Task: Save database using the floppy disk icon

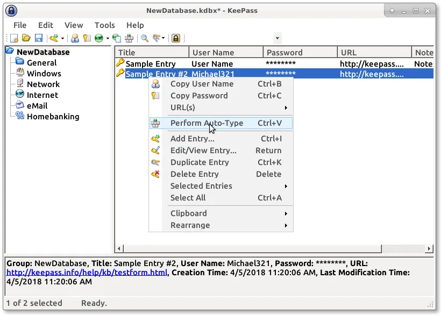Action: pyautogui.click(x=38, y=38)
